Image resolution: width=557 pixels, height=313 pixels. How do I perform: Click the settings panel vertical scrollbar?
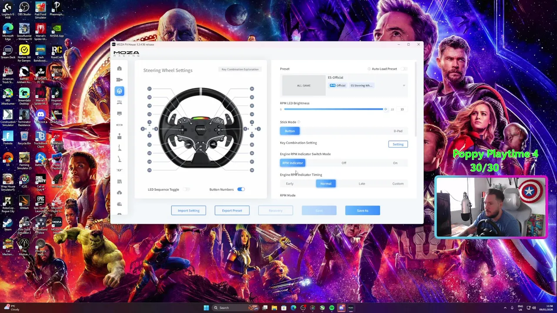[416, 100]
